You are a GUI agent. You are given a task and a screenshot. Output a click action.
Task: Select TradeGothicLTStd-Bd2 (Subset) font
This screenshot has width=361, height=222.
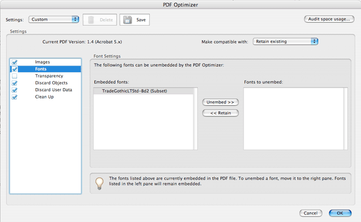(144, 91)
